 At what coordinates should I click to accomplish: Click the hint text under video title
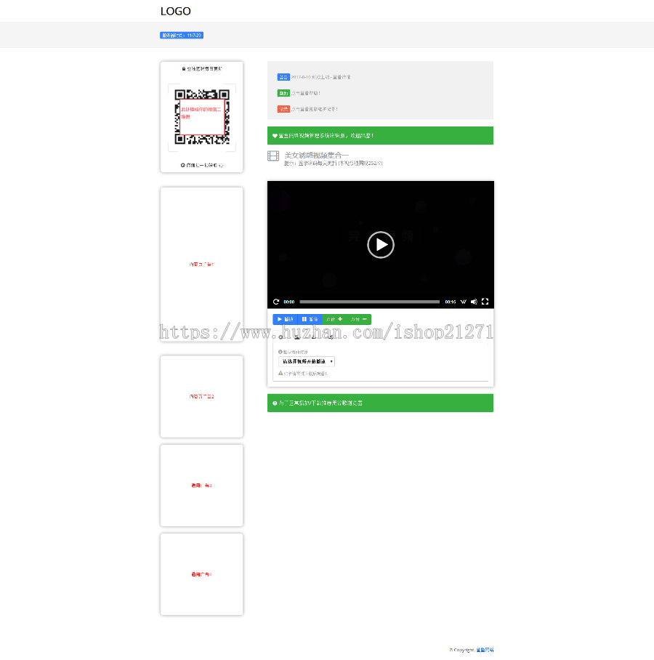[334, 164]
